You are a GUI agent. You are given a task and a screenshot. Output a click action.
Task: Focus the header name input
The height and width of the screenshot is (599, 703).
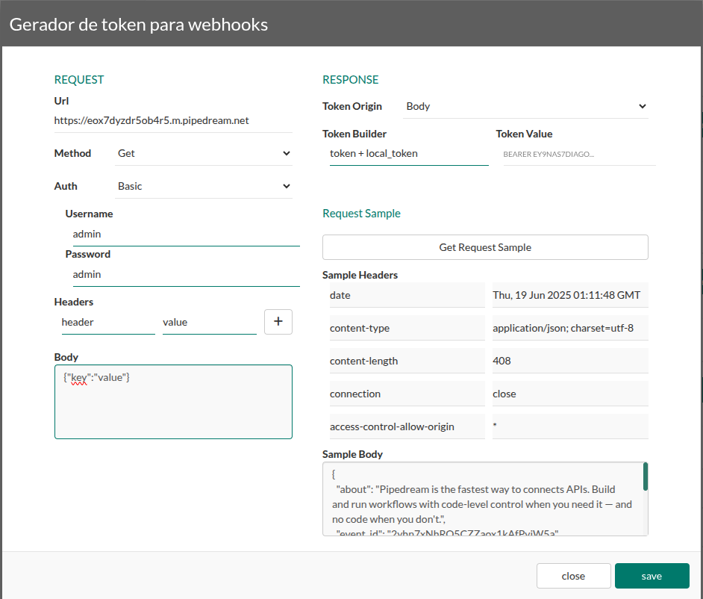click(108, 322)
